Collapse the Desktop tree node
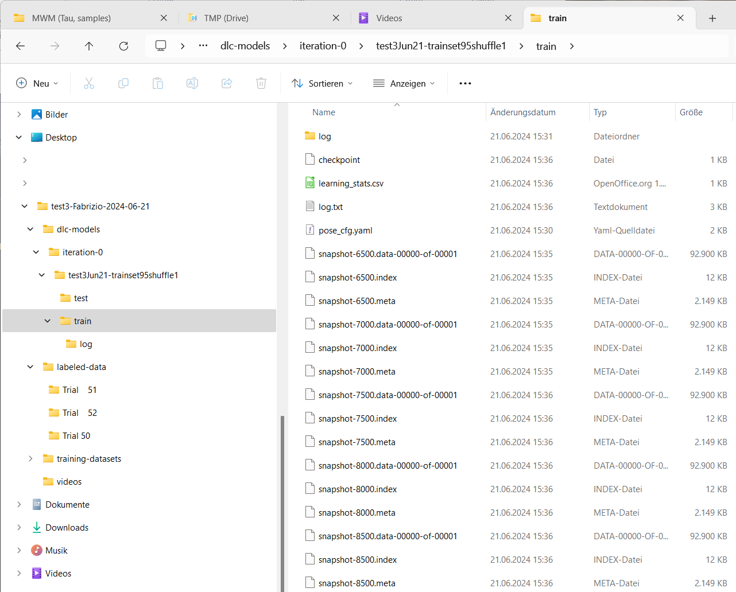The width and height of the screenshot is (736, 592). click(19, 137)
